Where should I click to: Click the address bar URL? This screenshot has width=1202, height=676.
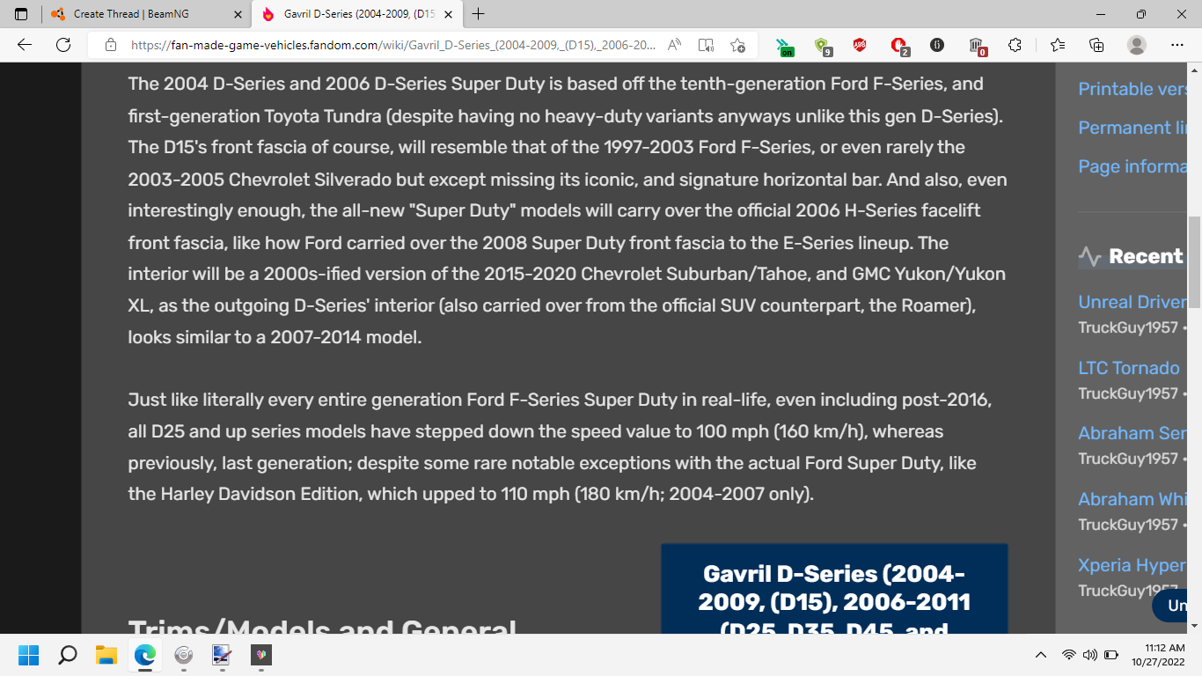(x=393, y=45)
